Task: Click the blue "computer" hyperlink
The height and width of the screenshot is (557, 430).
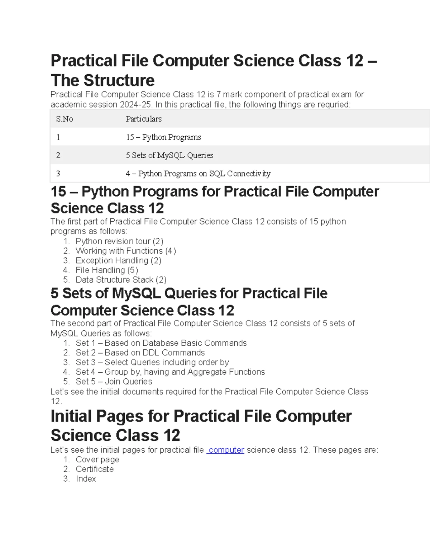Action: pyautogui.click(x=226, y=450)
